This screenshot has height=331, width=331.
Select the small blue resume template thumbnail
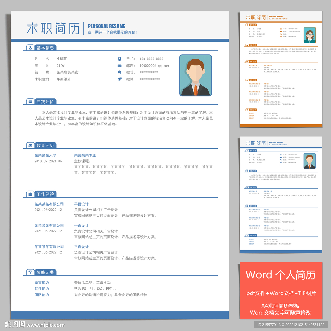(281, 195)
